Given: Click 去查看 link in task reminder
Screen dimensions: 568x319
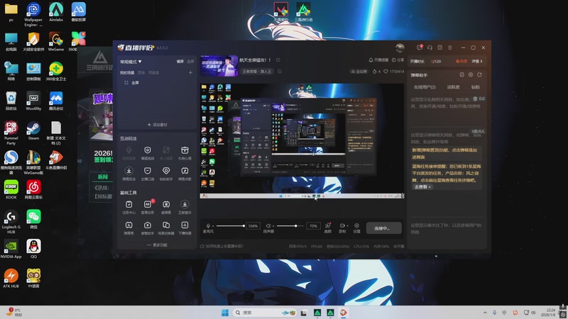Looking at the screenshot, I should coord(422,187).
